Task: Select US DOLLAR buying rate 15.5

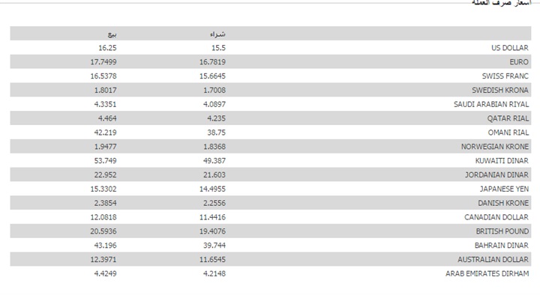Action: point(219,48)
